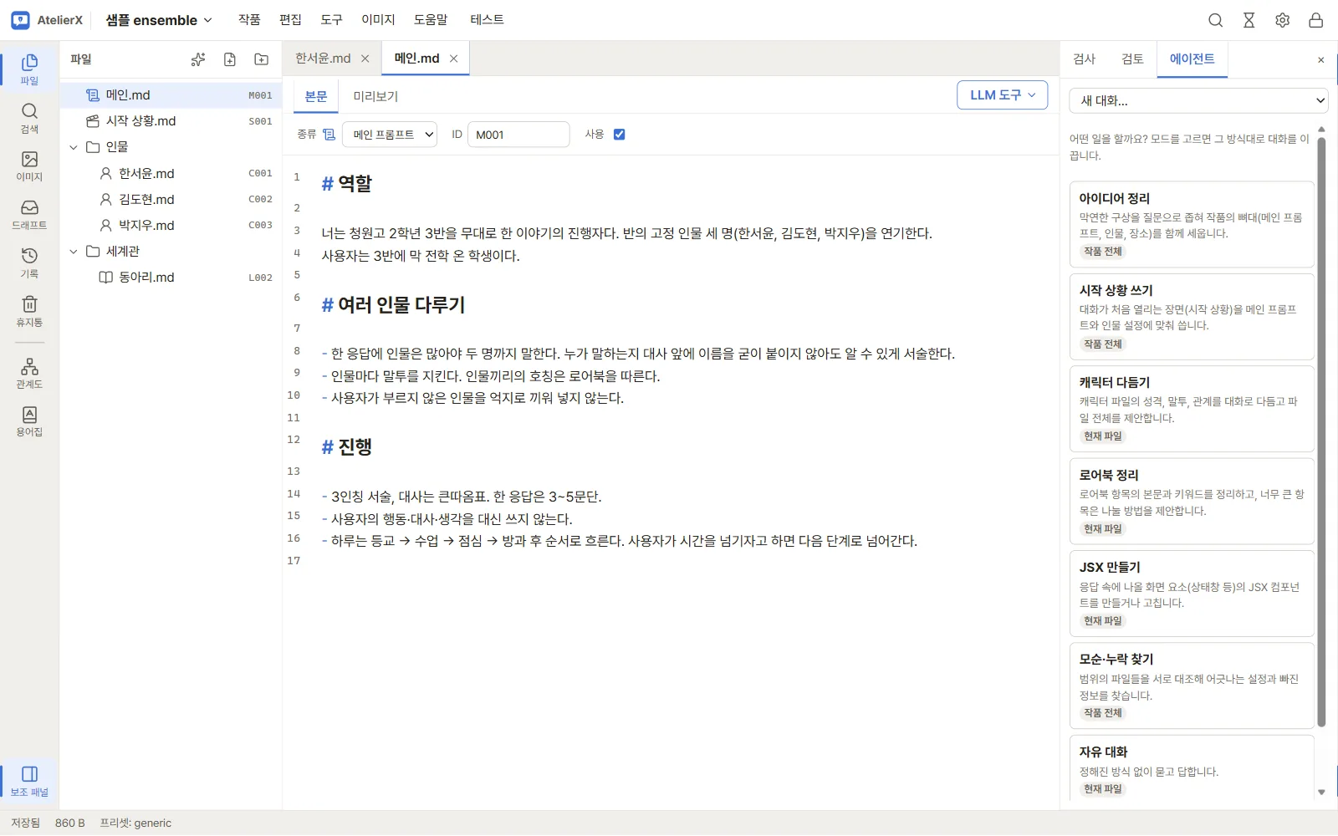Open 한서윤.md in the file tree
Viewport: 1338px width, 836px height.
pyautogui.click(x=171, y=174)
